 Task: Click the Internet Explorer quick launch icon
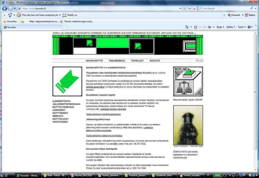6,175
